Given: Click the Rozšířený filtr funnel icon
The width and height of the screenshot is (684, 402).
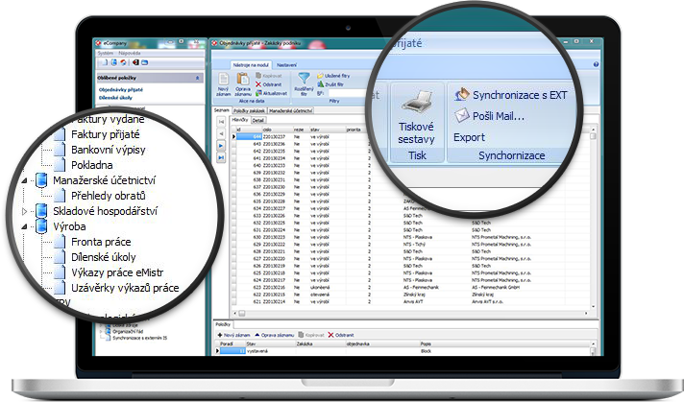Looking at the screenshot, I should click(304, 80).
